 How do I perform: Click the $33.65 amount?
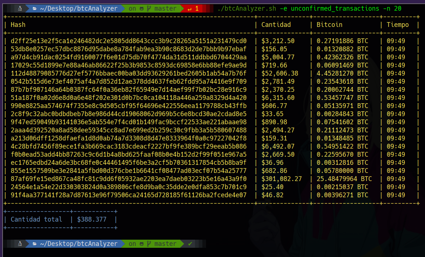272,114
